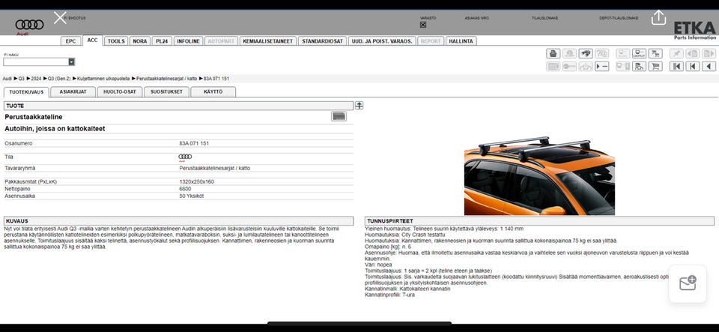
Task: Click the cart transfer icon beside DEPOT
Action: coord(655,54)
